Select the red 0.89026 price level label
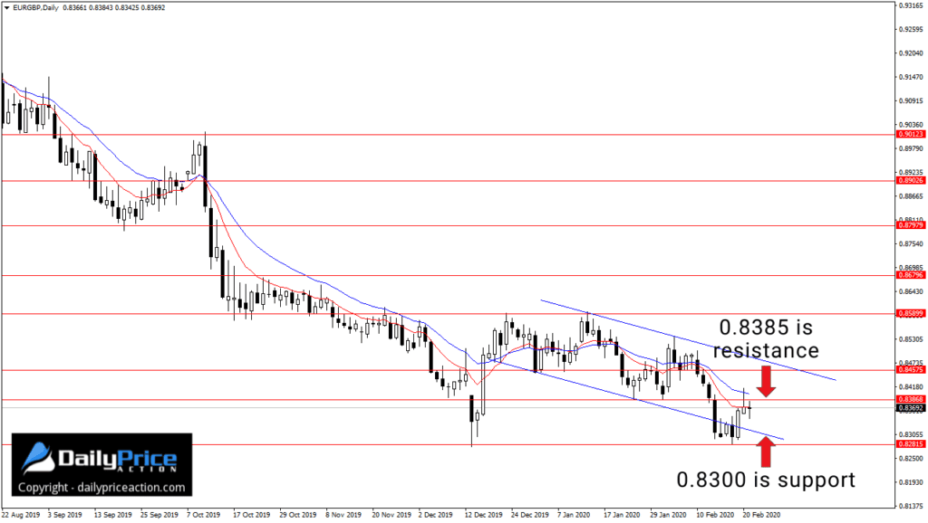Image resolution: width=928 pixels, height=523 pixels. (911, 180)
